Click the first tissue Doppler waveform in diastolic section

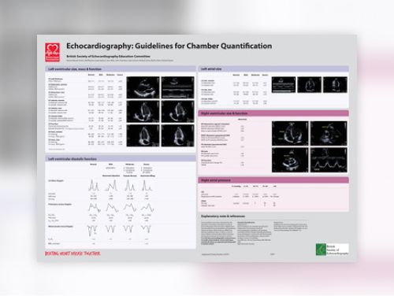[92, 230]
